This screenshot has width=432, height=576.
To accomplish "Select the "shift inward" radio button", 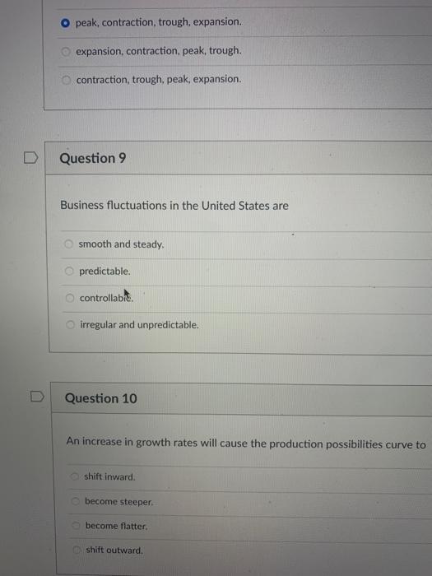I will click(75, 476).
